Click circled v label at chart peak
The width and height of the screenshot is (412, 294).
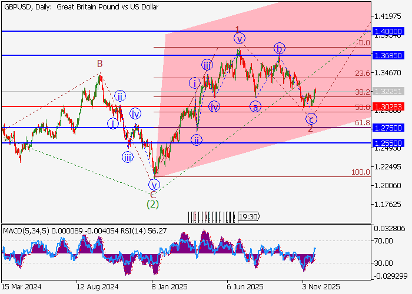[239, 39]
